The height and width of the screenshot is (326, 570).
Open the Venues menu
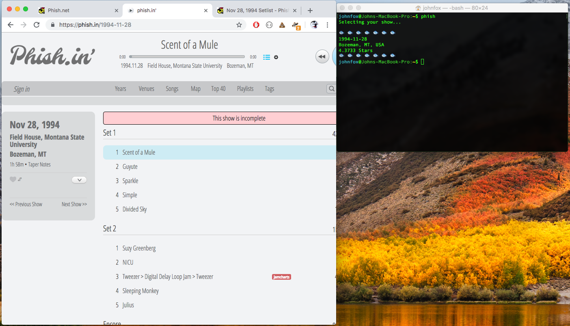coord(147,89)
